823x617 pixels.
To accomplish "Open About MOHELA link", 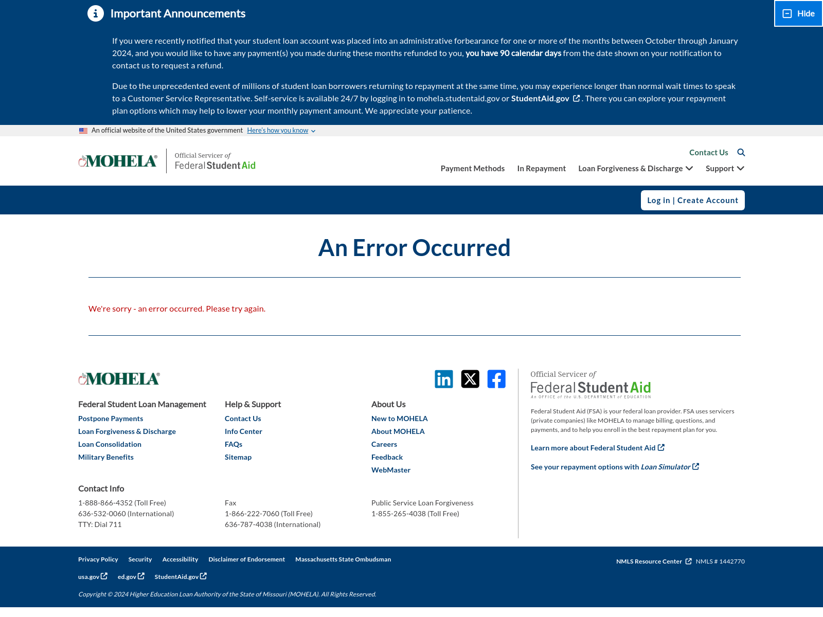I will (x=398, y=431).
